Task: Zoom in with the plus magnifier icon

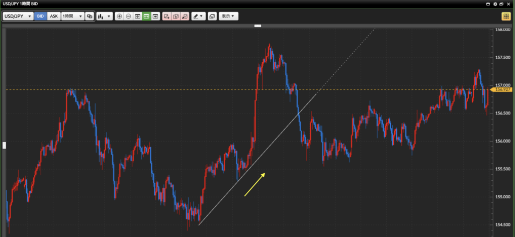Action: pyautogui.click(x=119, y=16)
